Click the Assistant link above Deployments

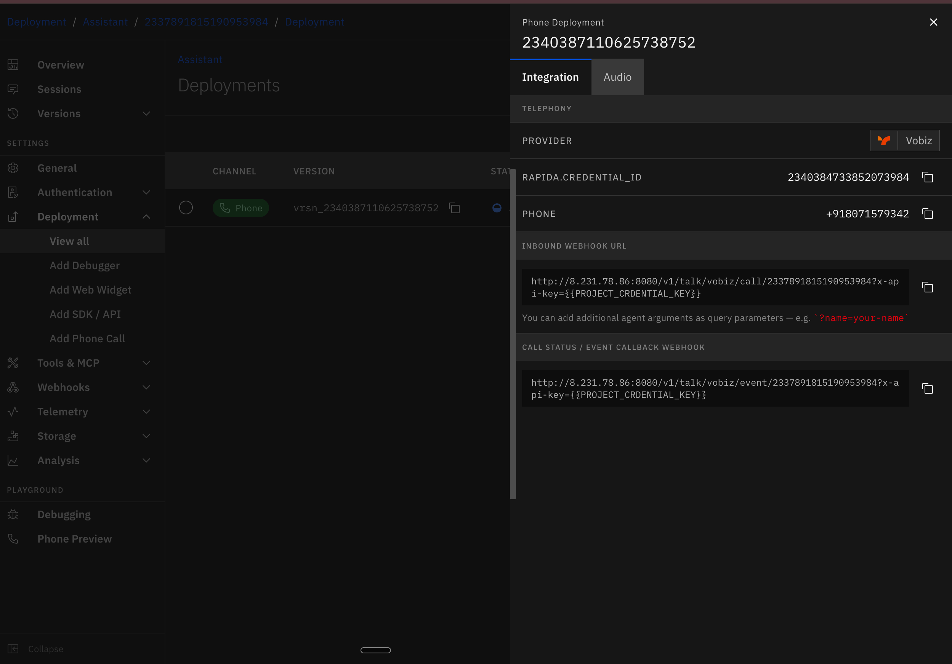(x=200, y=60)
